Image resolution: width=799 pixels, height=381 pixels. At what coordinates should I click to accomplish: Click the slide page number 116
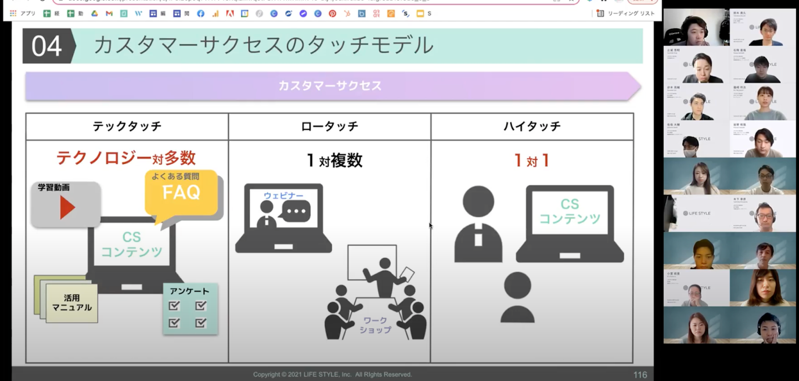point(640,375)
